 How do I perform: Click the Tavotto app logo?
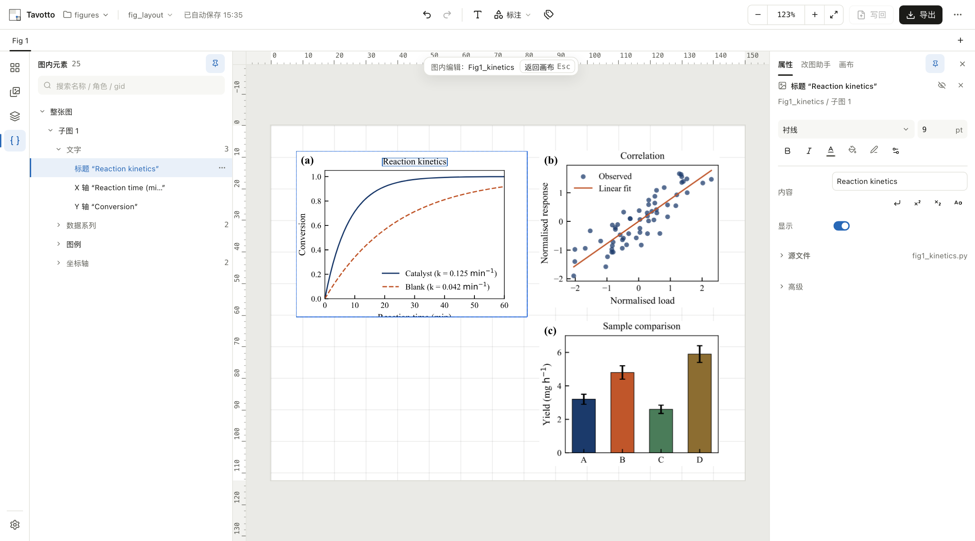(x=15, y=15)
